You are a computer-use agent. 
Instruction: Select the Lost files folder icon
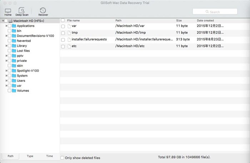pyautogui.click(x=14, y=51)
